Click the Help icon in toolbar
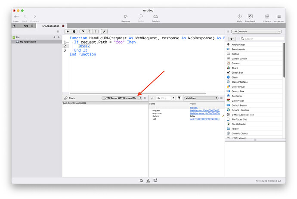Screen dimensions: 297x199 239,16
